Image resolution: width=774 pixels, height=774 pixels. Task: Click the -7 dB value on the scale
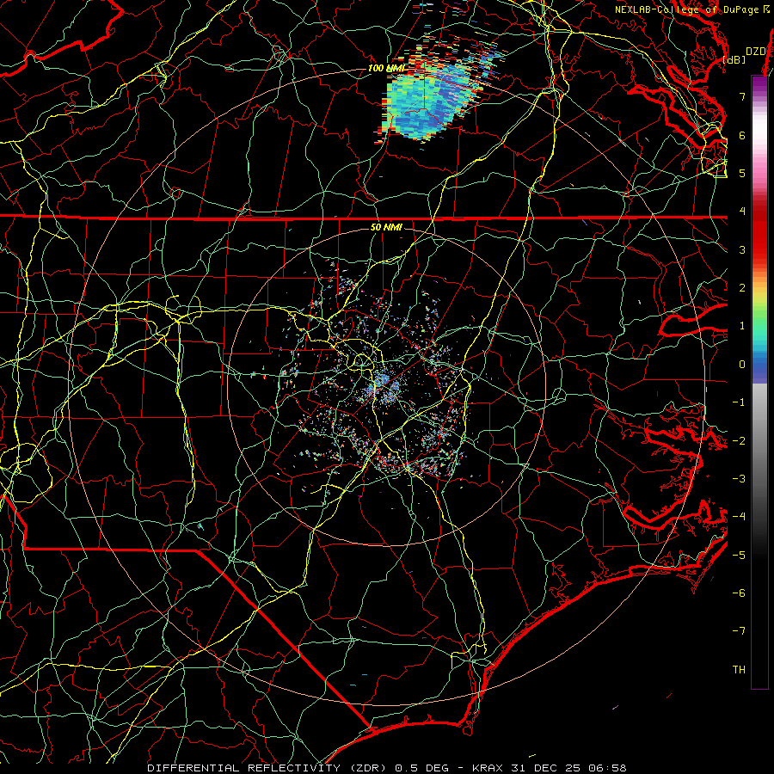coord(739,631)
